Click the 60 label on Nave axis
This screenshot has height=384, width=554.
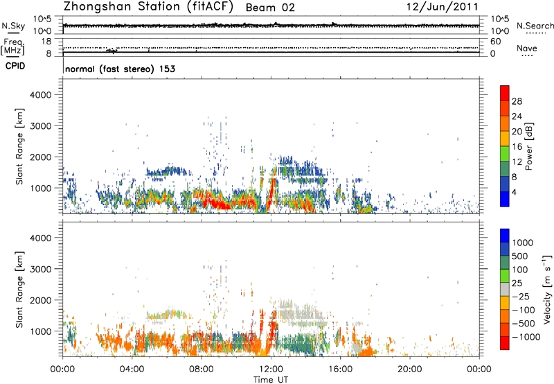495,42
